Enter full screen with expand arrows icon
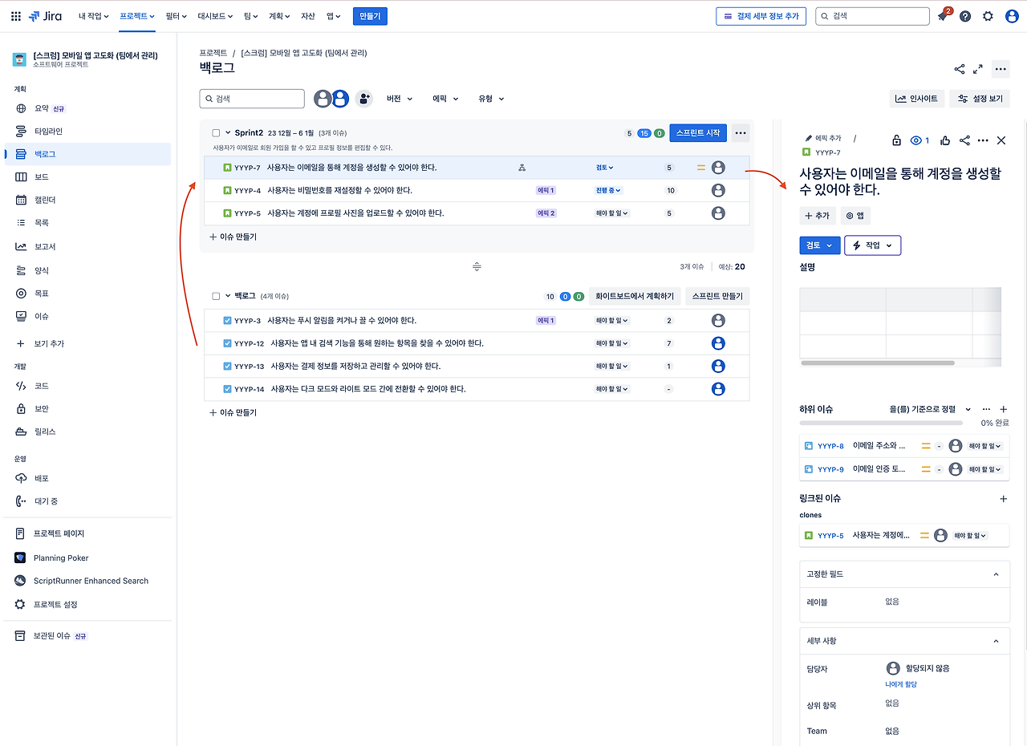The image size is (1027, 746). tap(978, 69)
